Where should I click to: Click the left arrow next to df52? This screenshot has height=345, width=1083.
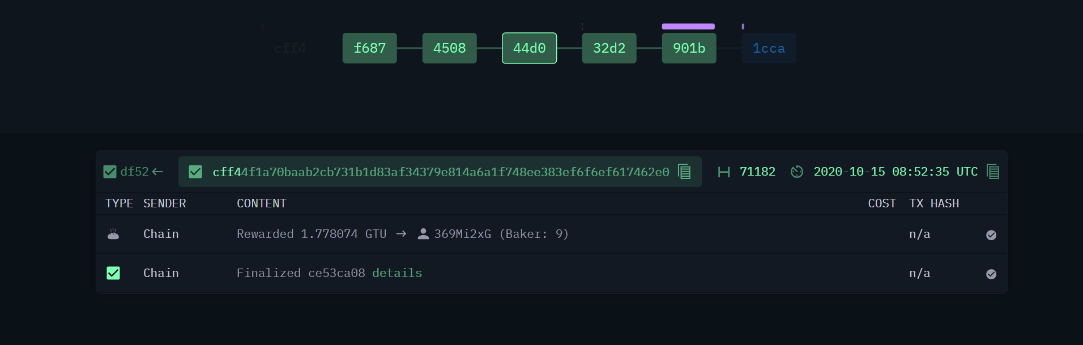pyautogui.click(x=157, y=172)
